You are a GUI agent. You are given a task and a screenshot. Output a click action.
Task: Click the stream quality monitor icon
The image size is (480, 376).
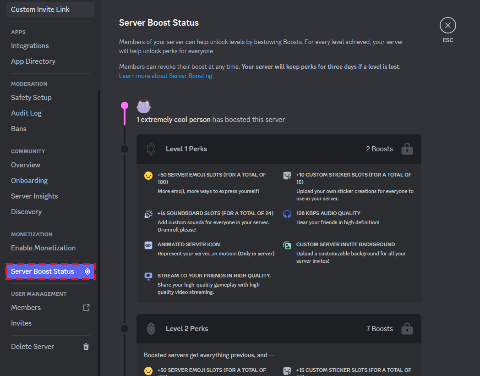(x=148, y=276)
